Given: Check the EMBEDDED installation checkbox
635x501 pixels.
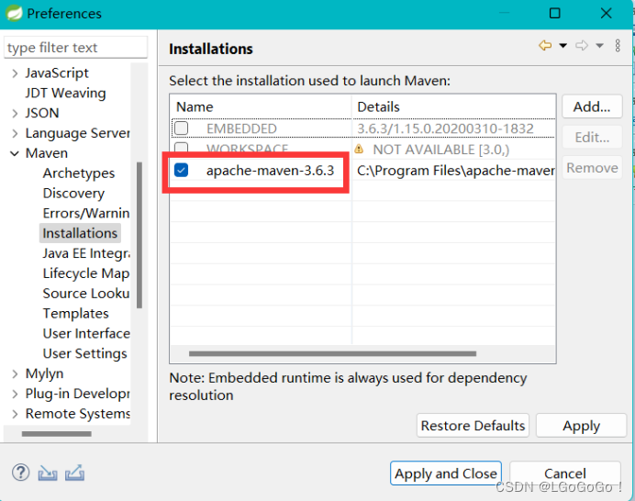Looking at the screenshot, I should coord(182,128).
